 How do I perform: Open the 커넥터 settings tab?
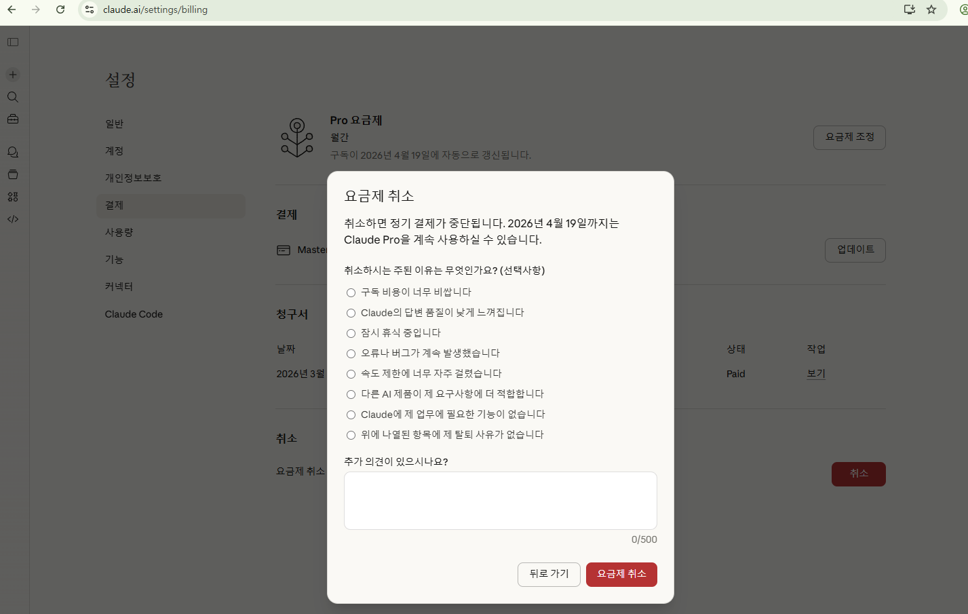coord(171,287)
